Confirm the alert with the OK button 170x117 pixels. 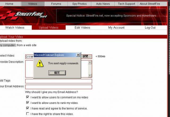point(57,73)
